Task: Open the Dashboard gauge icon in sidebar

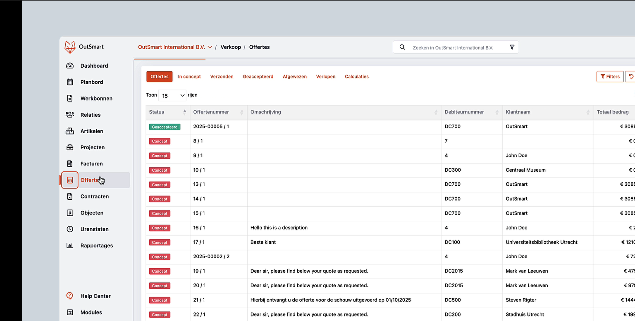Action: [70, 66]
